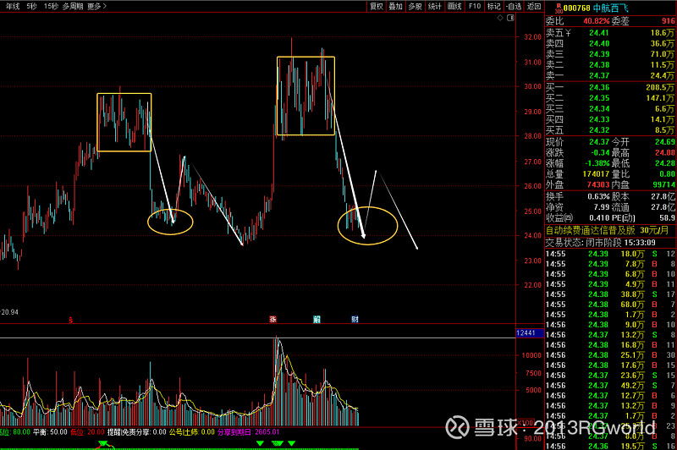Click the 高位: 80.00 indicator label
Image resolution: width=677 pixels, height=450 pixels.
pyautogui.click(x=14, y=432)
